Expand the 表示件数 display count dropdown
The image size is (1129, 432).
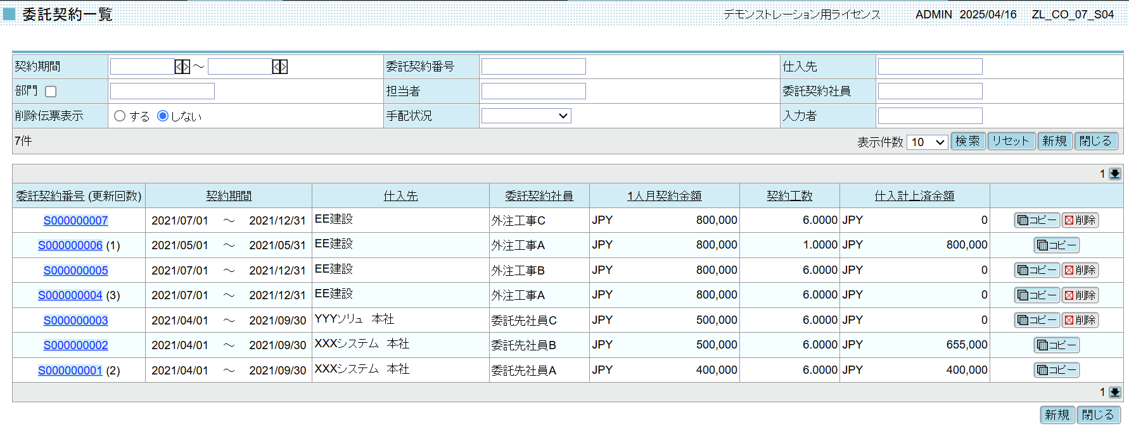(x=927, y=142)
